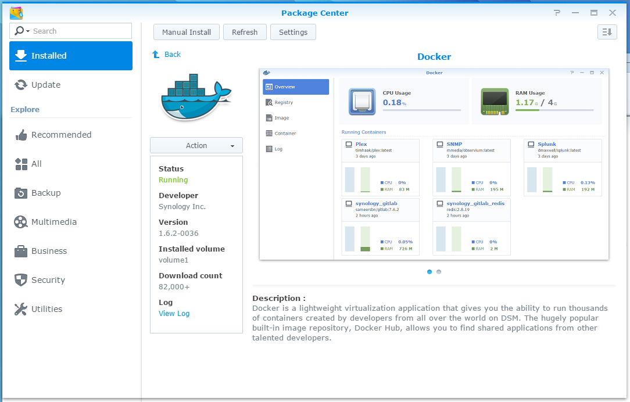Click the Utilities wrench icon
This screenshot has width=630, height=402.
[x=21, y=309]
